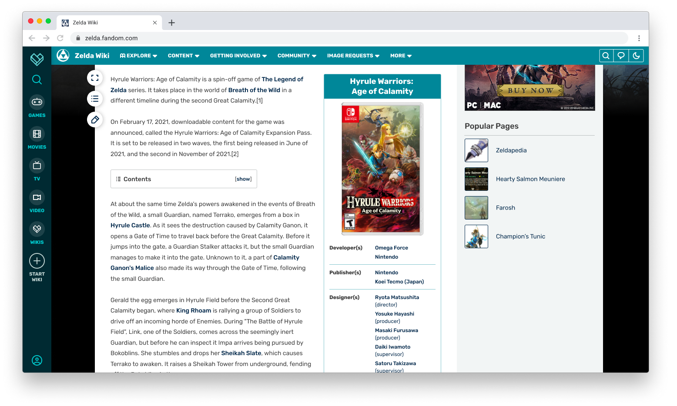
Task: Open the Sheikah Slate link
Action: [x=241, y=353]
